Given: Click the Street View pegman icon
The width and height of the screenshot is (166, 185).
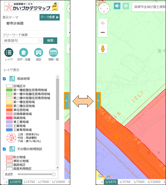Looking at the screenshot, I should [x=103, y=48].
